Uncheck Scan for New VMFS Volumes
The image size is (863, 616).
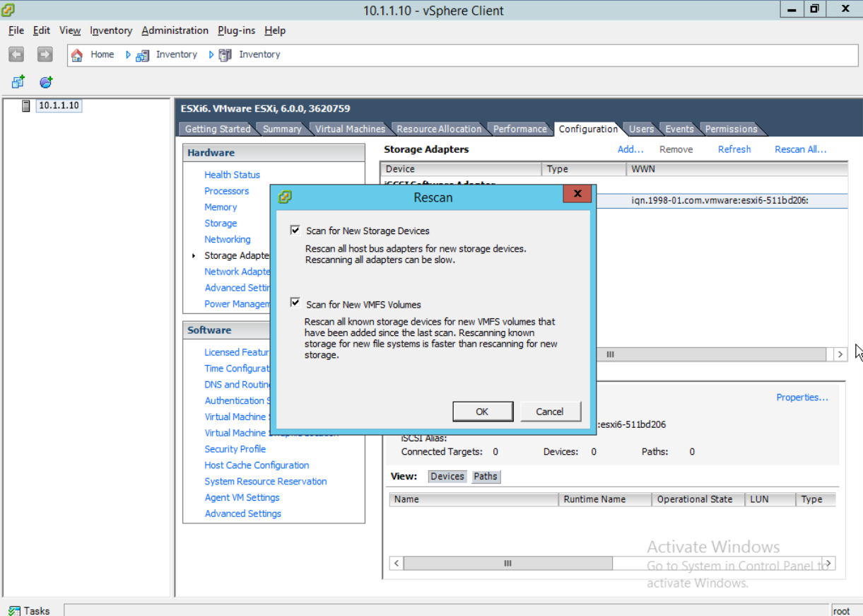point(295,302)
